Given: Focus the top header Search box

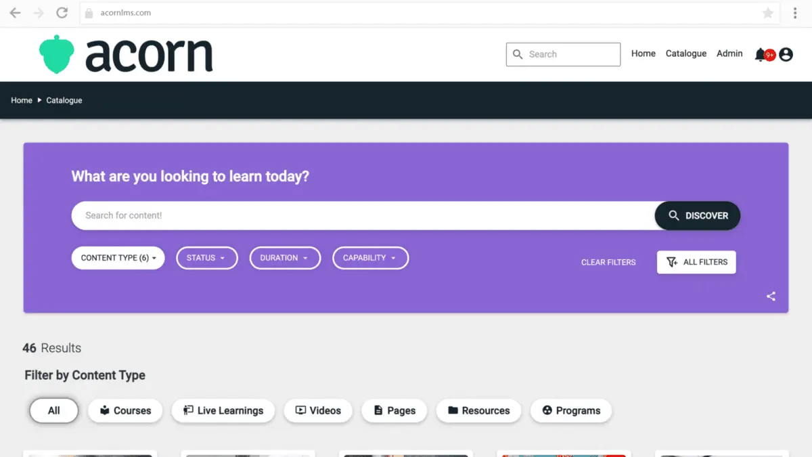Looking at the screenshot, I should coord(563,54).
